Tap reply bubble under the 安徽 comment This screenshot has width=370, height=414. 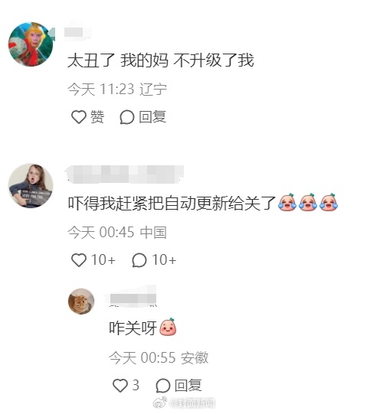[x=162, y=385]
